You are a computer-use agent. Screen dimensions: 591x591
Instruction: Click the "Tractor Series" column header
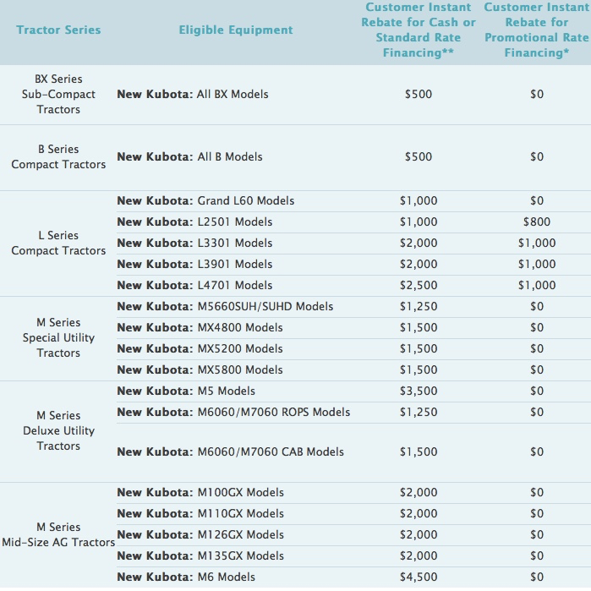coord(58,30)
